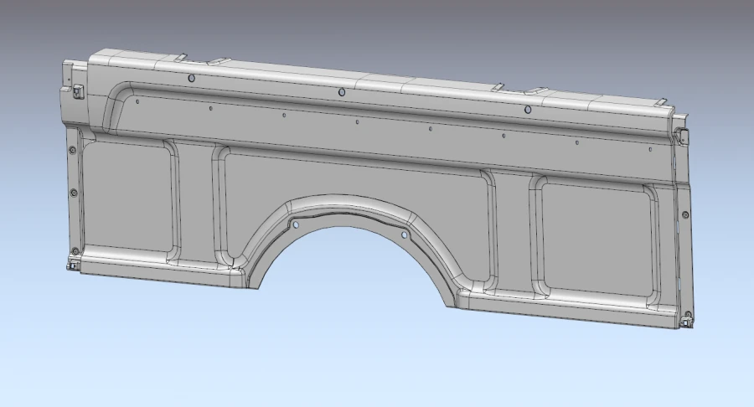Select the bottom-left corner clip
Image resolution: width=754 pixels, height=407 pixels.
[x=73, y=264]
